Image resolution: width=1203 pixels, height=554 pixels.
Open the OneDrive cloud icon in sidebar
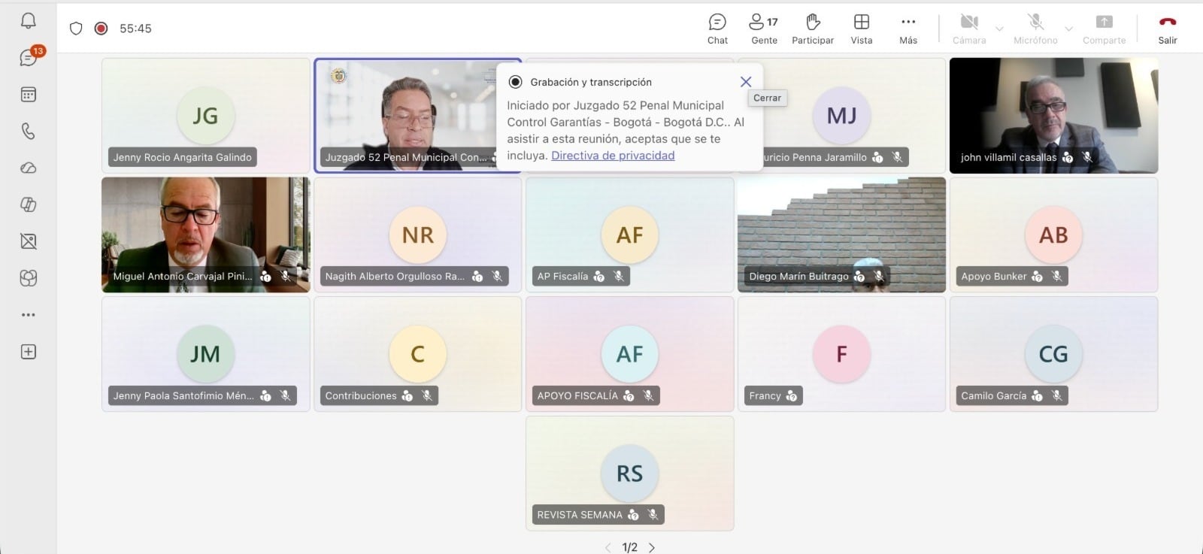coord(28,168)
